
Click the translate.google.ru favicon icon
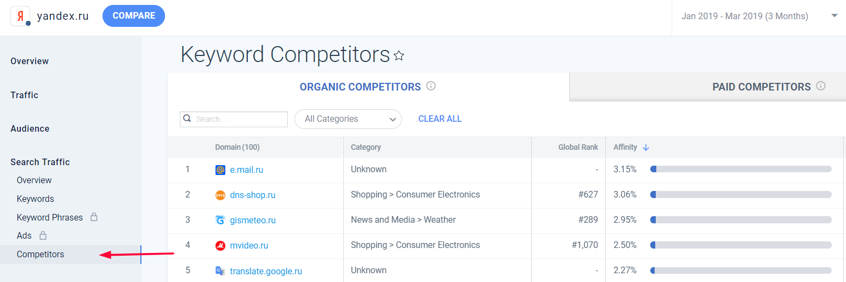(220, 271)
